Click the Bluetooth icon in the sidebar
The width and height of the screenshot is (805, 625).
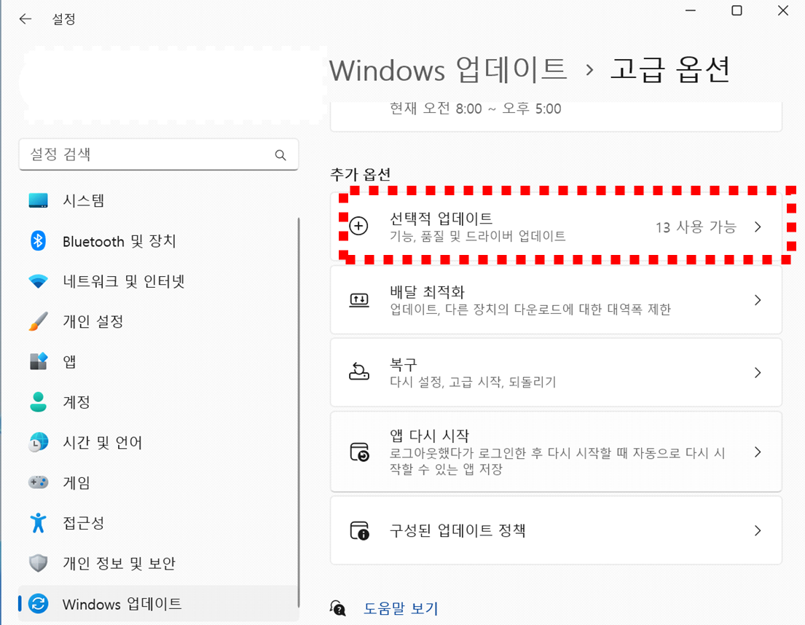point(39,240)
